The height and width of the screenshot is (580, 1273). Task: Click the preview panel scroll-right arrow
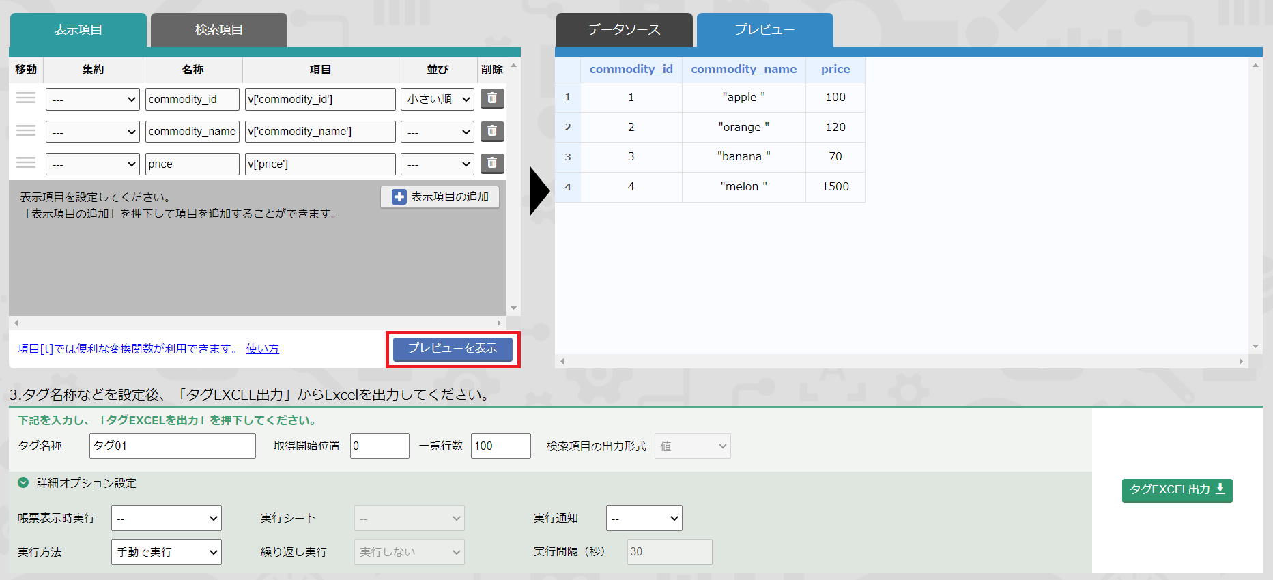click(x=1241, y=361)
